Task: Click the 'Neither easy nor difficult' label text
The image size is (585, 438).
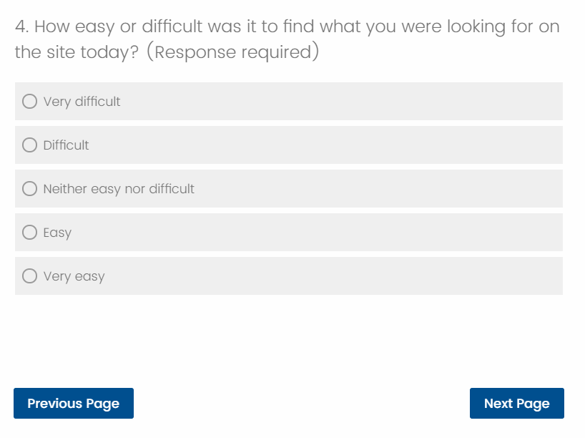Action: [x=119, y=189]
